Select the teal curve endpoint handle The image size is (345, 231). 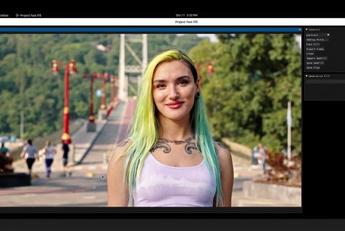(x=94, y=187)
